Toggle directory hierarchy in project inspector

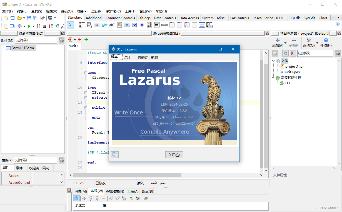point(285,53)
